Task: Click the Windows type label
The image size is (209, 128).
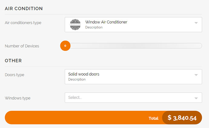Action: click(x=18, y=98)
